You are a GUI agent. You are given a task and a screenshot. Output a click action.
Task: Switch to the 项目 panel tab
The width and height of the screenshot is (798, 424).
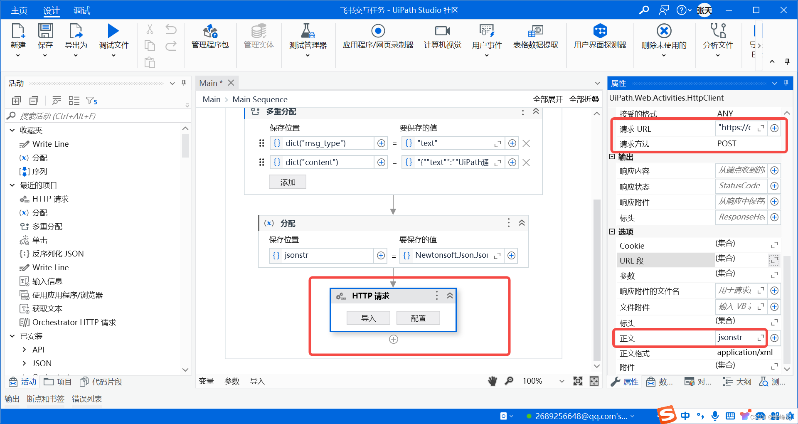coord(58,382)
